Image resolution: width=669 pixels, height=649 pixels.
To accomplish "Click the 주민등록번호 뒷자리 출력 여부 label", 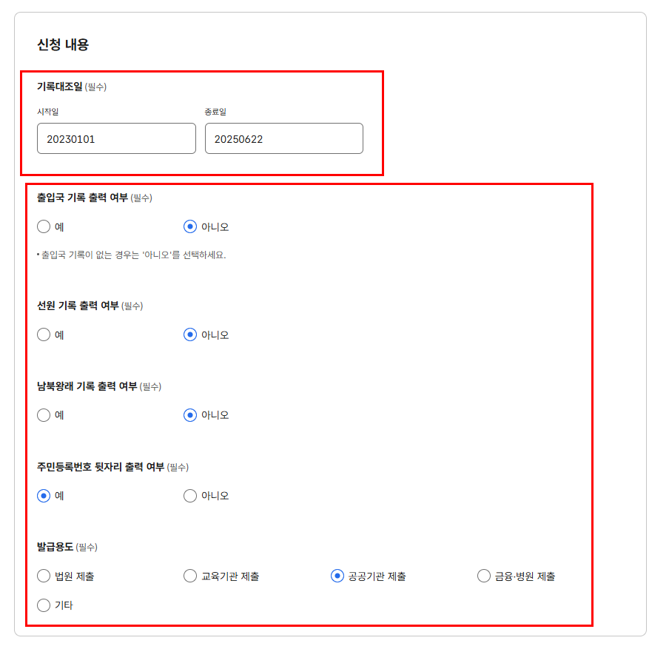I will [x=101, y=467].
